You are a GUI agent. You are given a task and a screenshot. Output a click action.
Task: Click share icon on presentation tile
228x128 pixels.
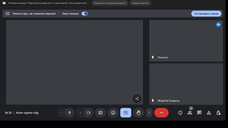137,99
